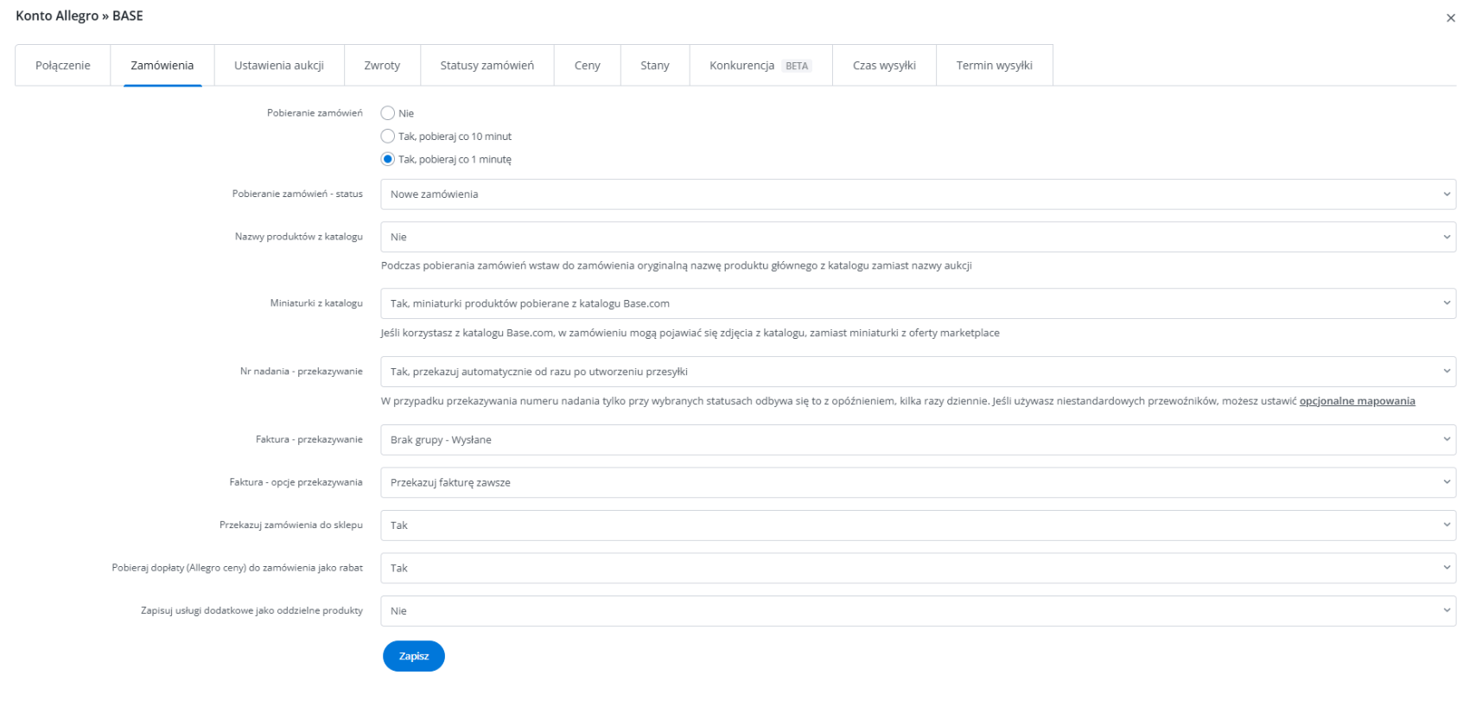Expand 'Przekazuj zamówienia do sklepu' dropdown
1476x707 pixels.
tap(917, 525)
